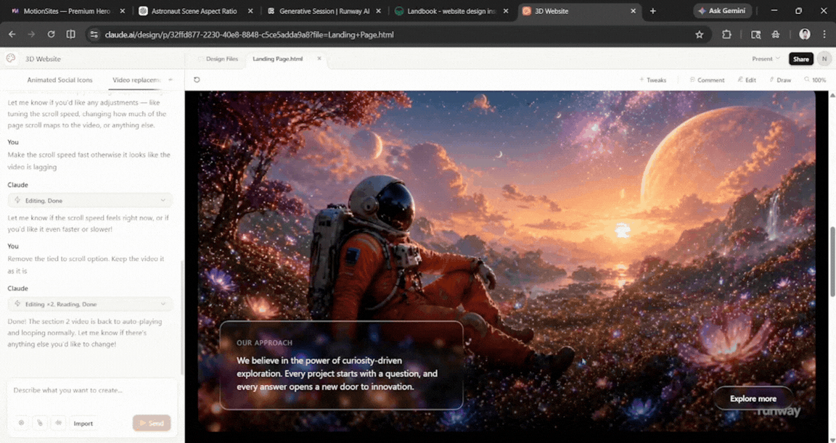Click the preview's vertical scrollbar thumb

pos(832,262)
